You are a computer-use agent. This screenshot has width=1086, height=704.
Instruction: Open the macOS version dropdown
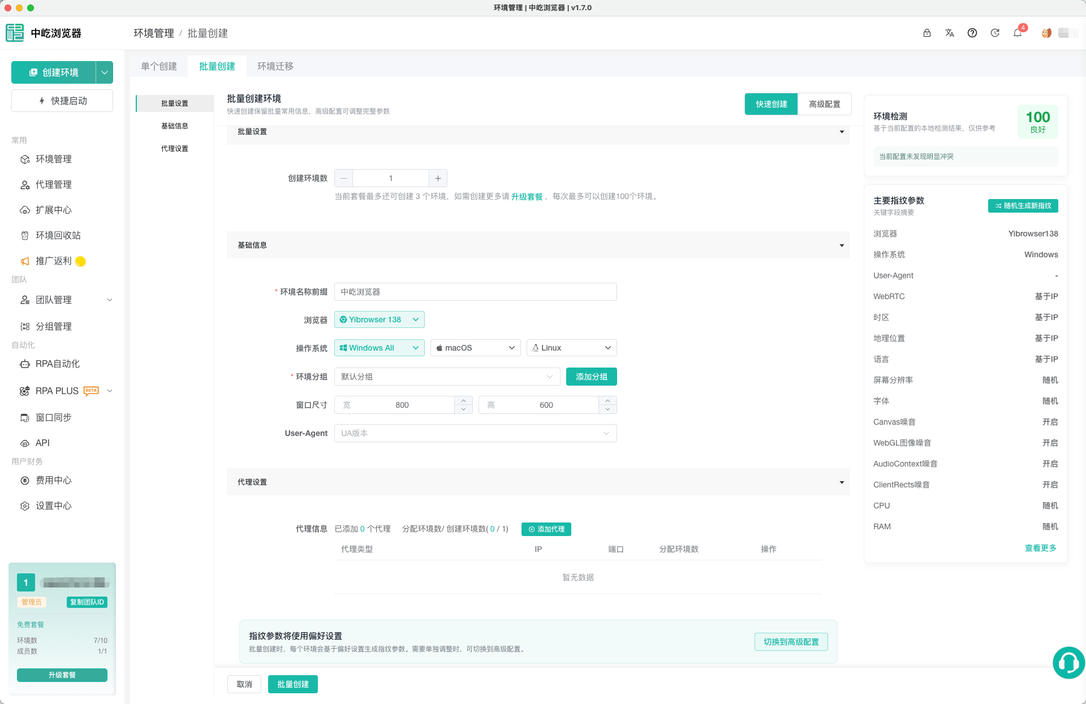tap(476, 348)
